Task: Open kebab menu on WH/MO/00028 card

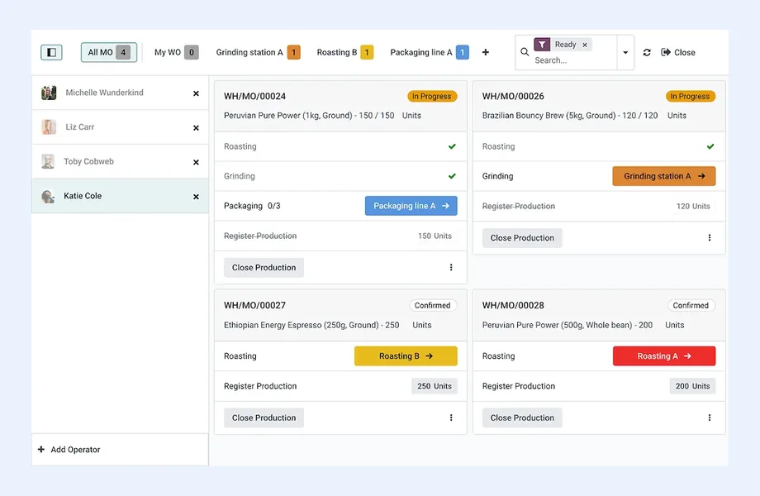Action: click(x=709, y=418)
